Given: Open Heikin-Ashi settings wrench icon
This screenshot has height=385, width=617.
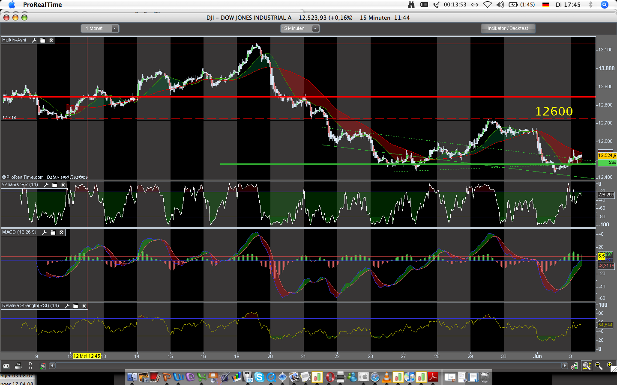Looking at the screenshot, I should coord(34,40).
